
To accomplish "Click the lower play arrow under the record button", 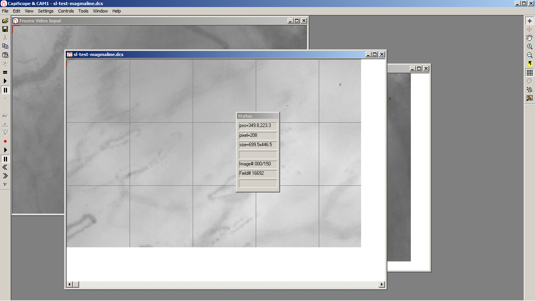I will (5, 150).
